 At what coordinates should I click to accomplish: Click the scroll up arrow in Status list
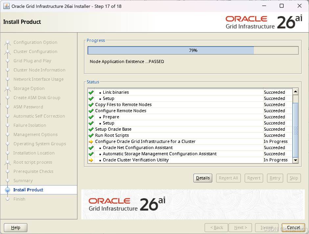(296, 91)
